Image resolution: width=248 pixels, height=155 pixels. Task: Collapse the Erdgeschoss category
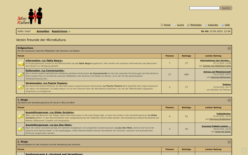[229, 48]
